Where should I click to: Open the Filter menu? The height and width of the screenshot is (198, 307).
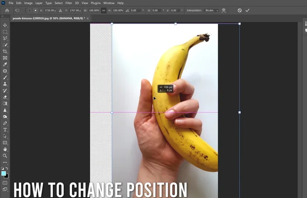click(x=69, y=3)
